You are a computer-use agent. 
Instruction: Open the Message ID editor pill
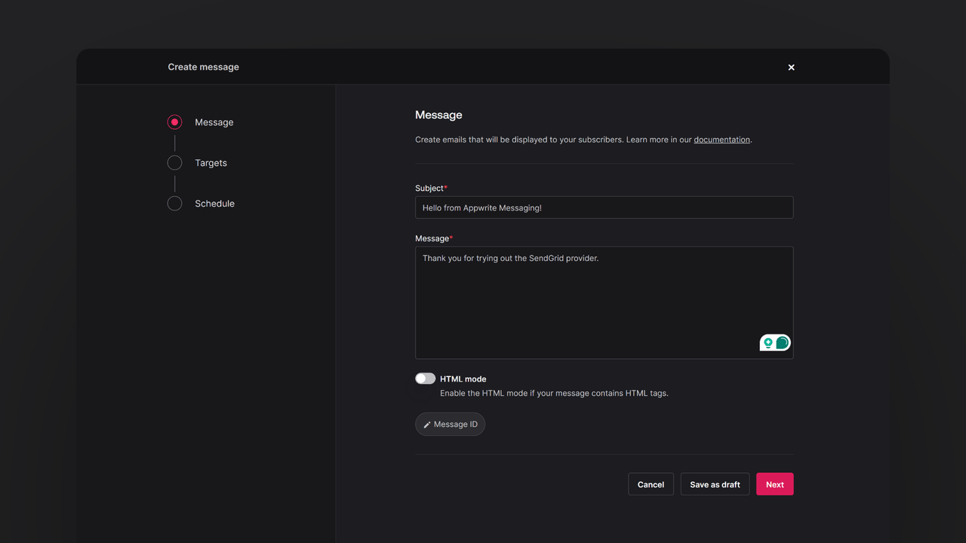(x=450, y=425)
